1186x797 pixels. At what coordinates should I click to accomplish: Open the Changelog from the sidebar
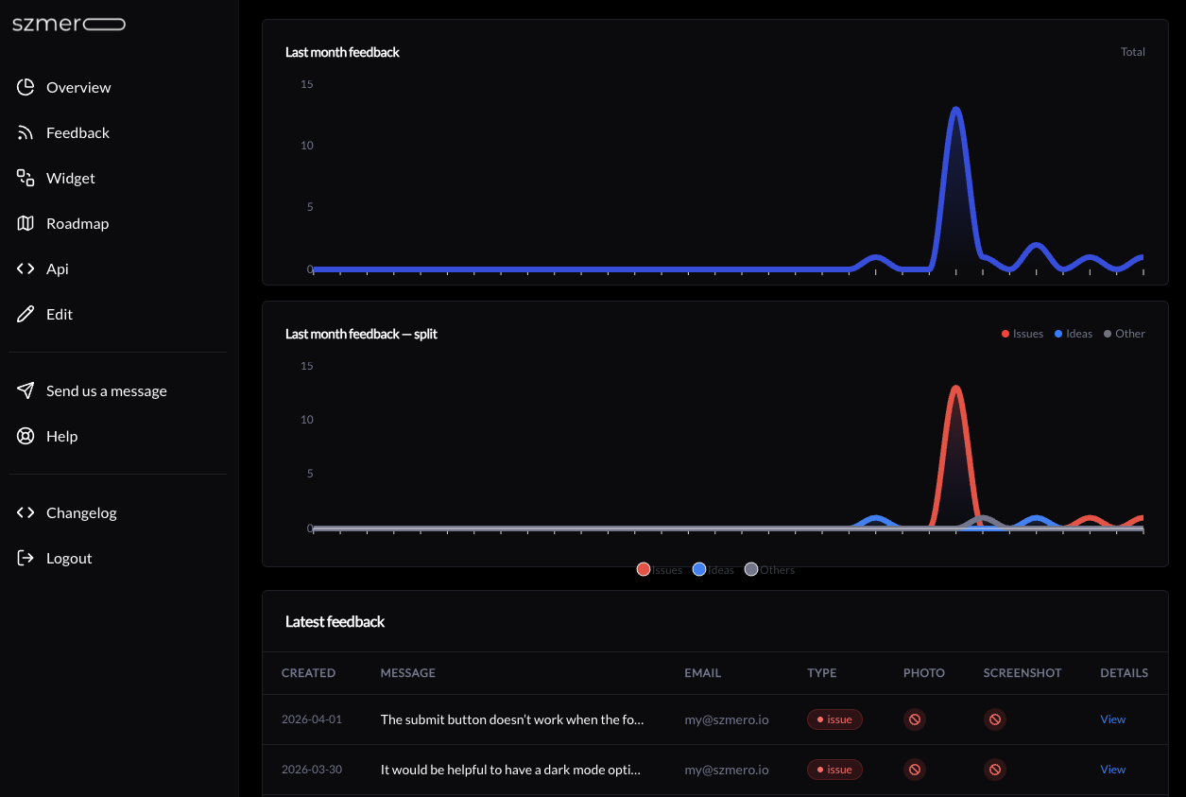pos(26,512)
